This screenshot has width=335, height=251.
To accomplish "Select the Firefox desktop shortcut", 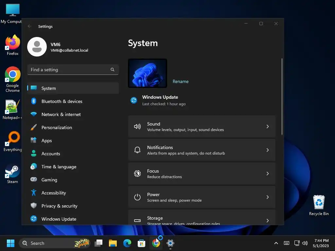I will click(13, 45).
